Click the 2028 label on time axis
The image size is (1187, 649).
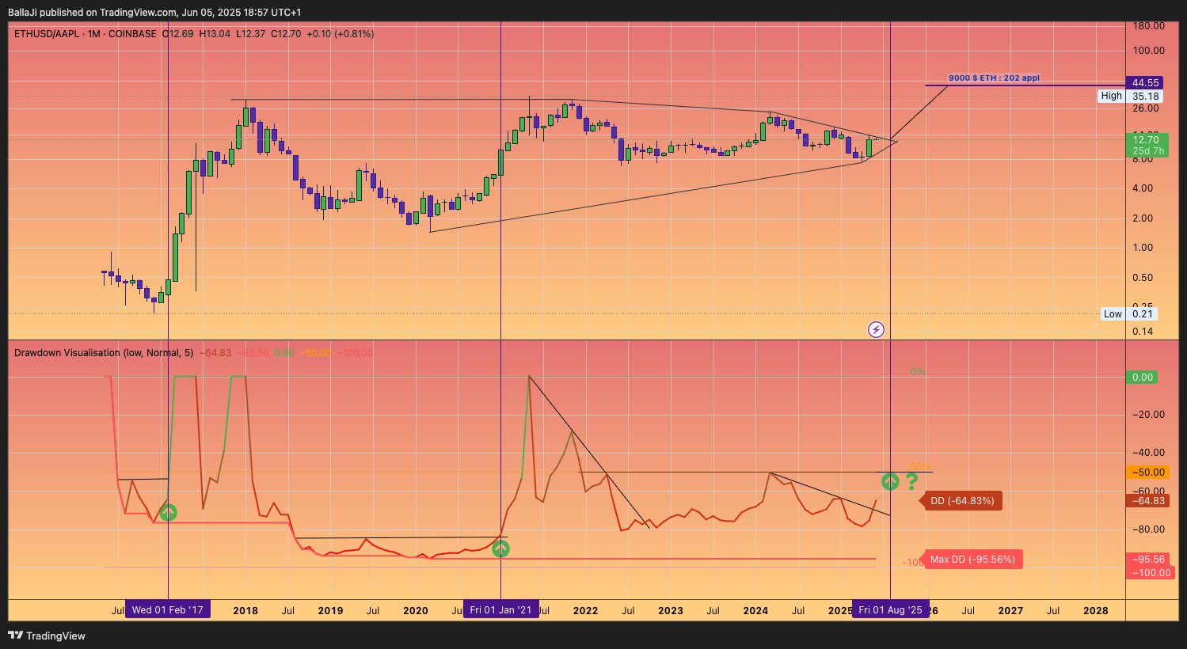pyautogui.click(x=1096, y=611)
